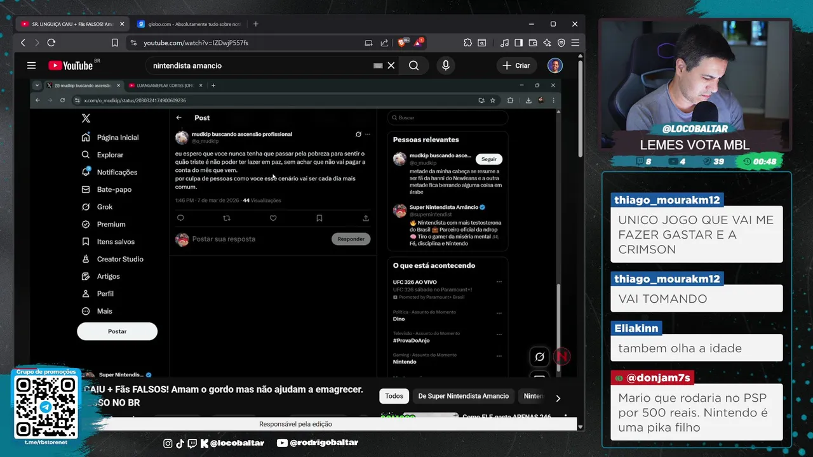Toggle the browser sidebar panel
Screen dimensions: 813x457
[x=518, y=43]
